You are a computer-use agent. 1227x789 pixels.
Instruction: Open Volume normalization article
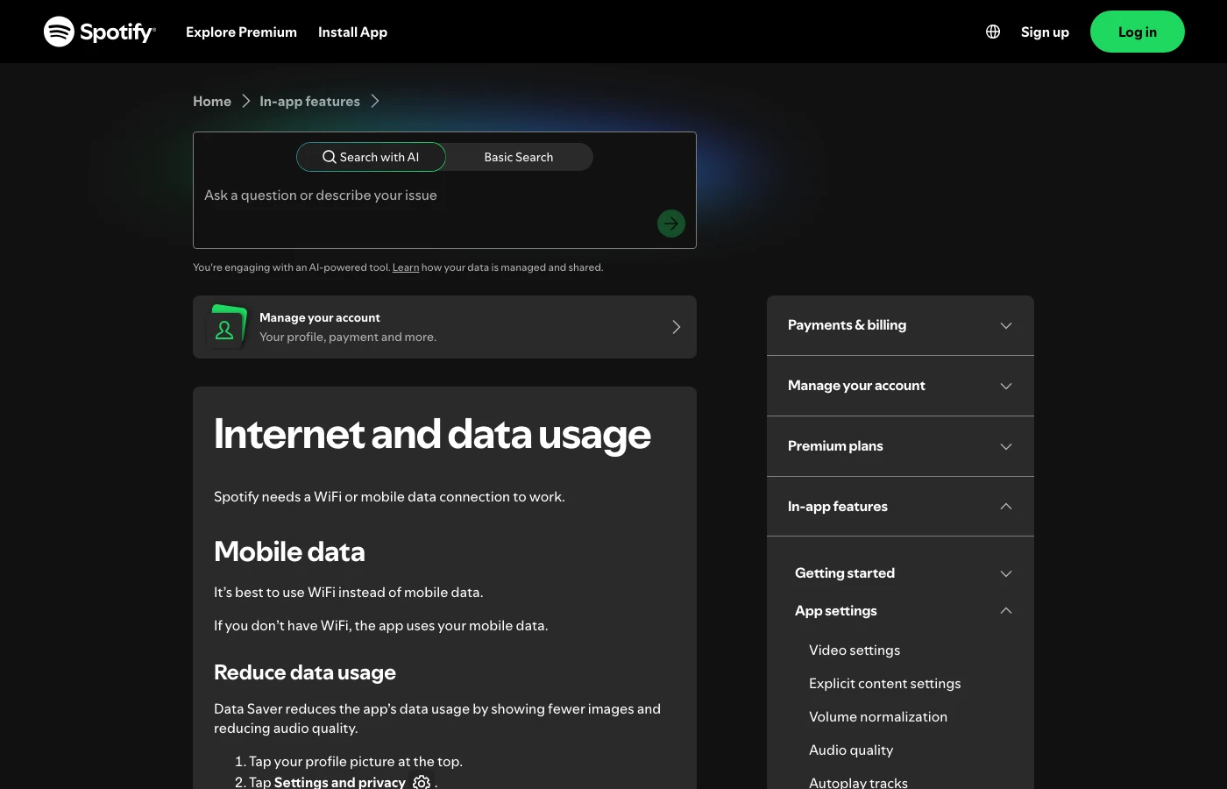pyautogui.click(x=878, y=716)
